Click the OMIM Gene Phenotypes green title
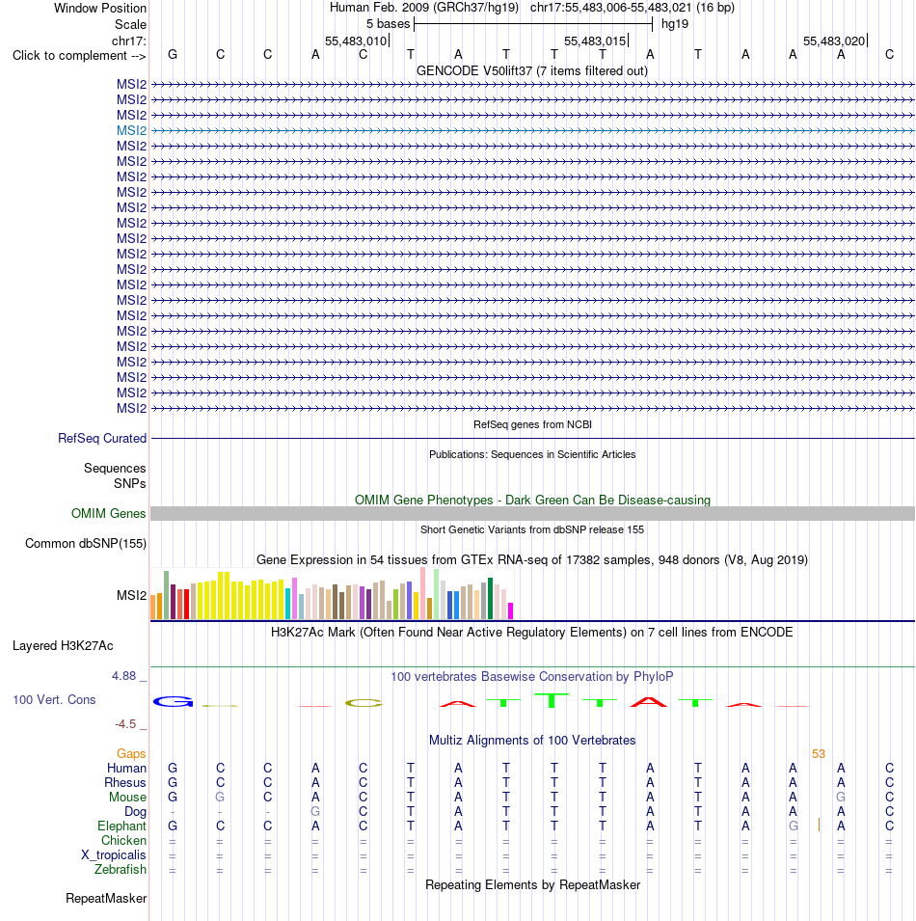The height and width of the screenshot is (921, 916). click(x=532, y=500)
